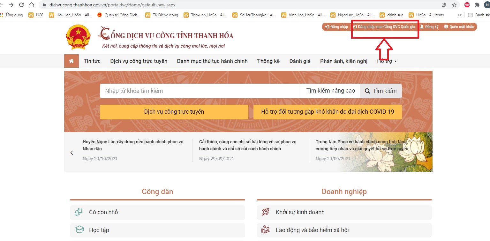Expand the Hỗ trợ dropdown menu
Viewport: 490px width, 241px height.
click(x=387, y=61)
